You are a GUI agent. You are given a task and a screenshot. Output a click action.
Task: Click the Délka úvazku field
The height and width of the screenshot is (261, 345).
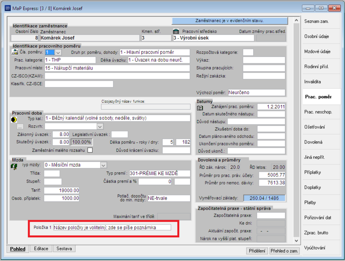pyautogui.click(x=159, y=60)
